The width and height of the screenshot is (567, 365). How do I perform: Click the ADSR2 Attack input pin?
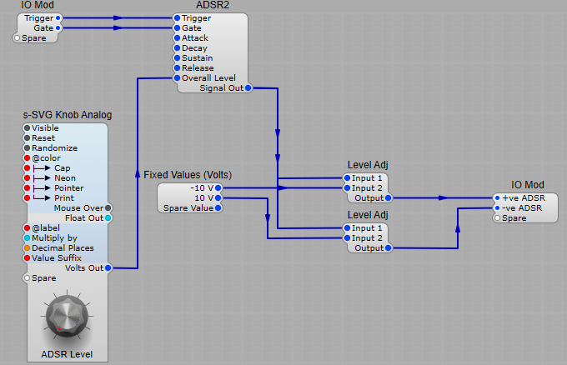click(x=177, y=37)
